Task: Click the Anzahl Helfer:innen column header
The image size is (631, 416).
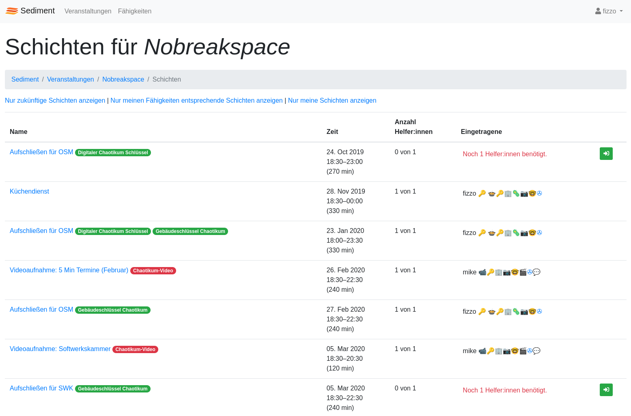Action: [x=413, y=127]
